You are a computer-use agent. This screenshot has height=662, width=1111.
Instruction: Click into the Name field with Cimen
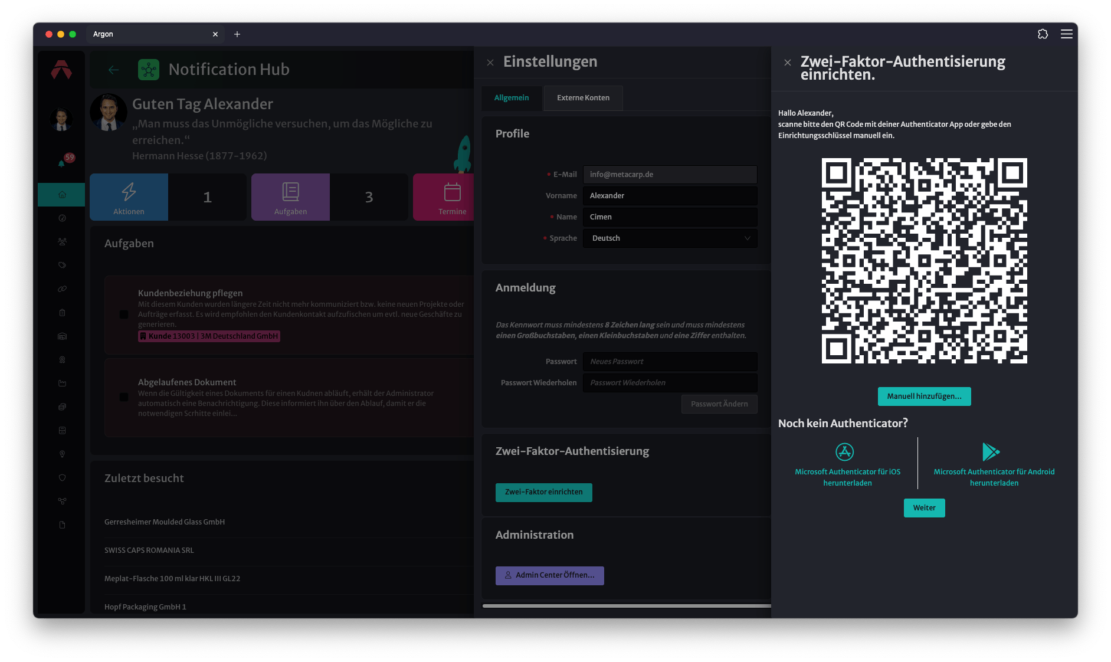coord(670,217)
